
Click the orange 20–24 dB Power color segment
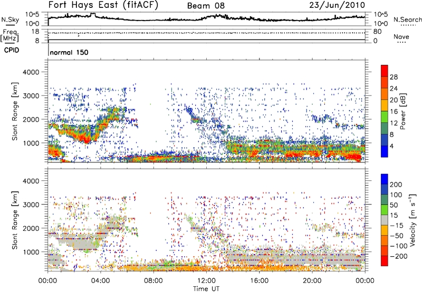385,94
